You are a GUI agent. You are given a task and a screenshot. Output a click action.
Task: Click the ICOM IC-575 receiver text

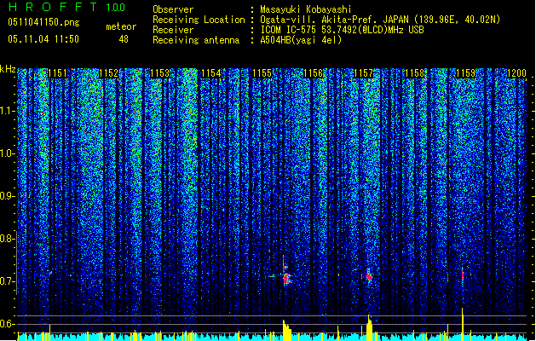[342, 30]
